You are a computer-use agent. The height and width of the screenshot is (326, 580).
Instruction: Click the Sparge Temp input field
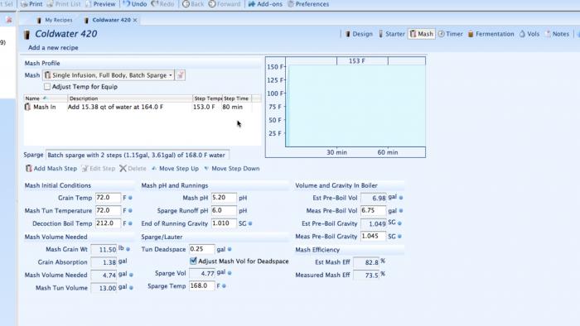point(201,286)
